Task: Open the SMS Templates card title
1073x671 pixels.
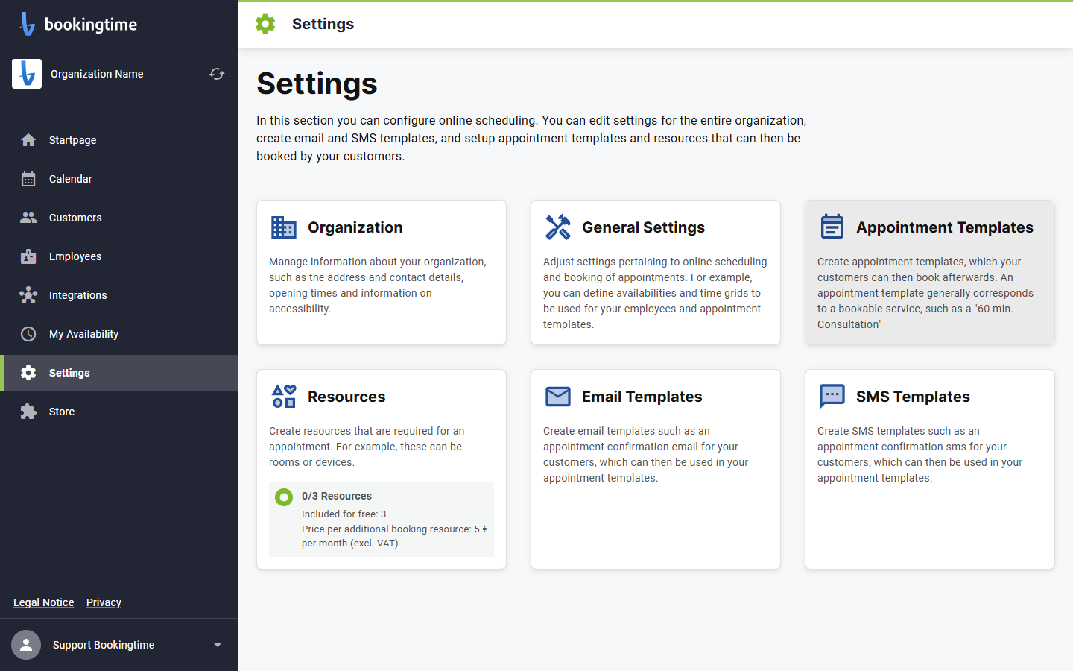Action: (913, 397)
